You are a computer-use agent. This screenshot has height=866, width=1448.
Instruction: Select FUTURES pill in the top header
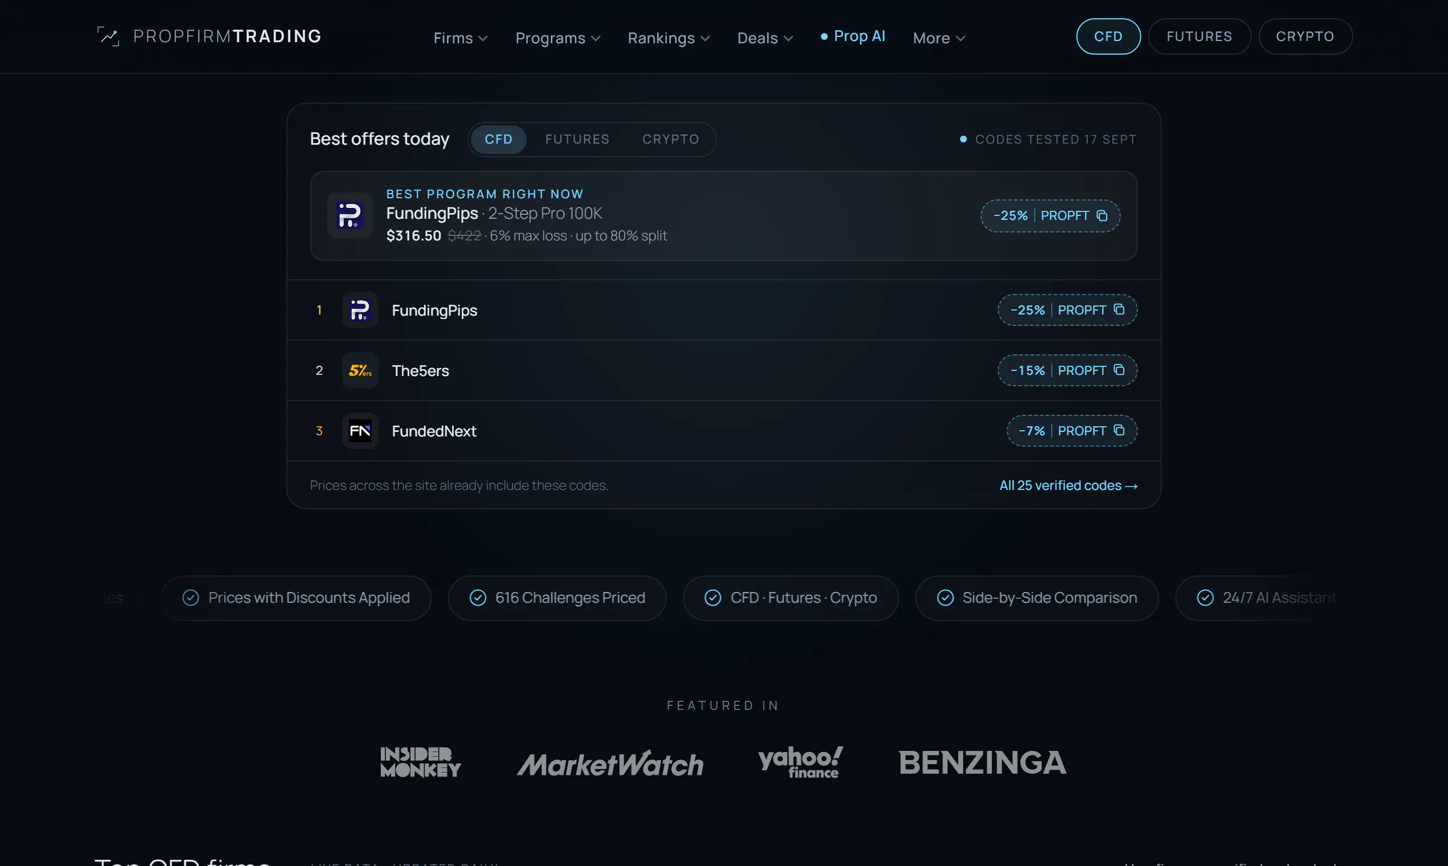pyautogui.click(x=1199, y=37)
